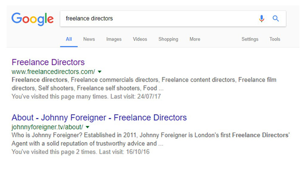This screenshot has height=169, width=300.
Task: Open the 'Freelance Directors' result title
Action: point(48,62)
